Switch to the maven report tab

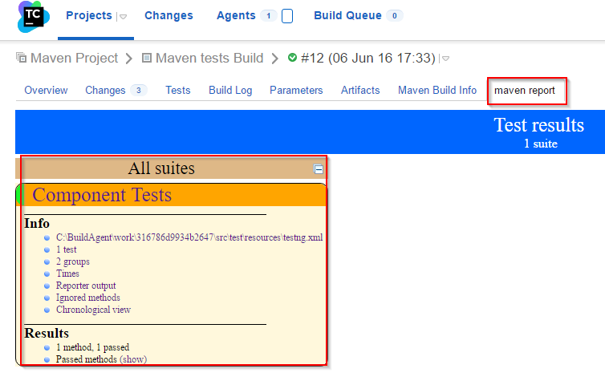pyautogui.click(x=524, y=91)
